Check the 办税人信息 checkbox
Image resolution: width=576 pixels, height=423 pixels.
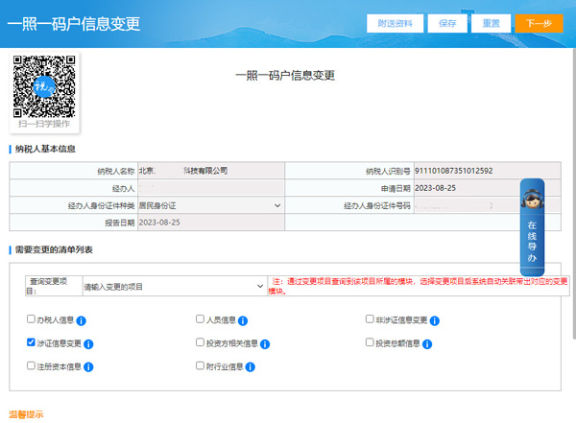(31, 318)
